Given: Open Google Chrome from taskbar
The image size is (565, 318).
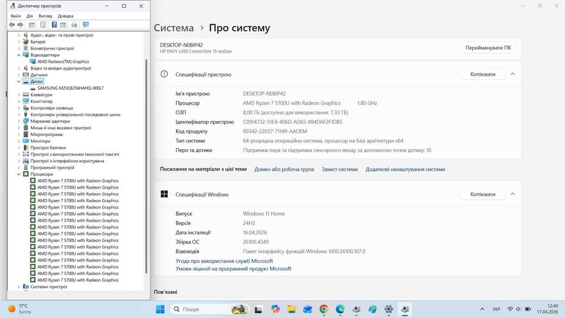Looking at the screenshot, I should point(324,309).
